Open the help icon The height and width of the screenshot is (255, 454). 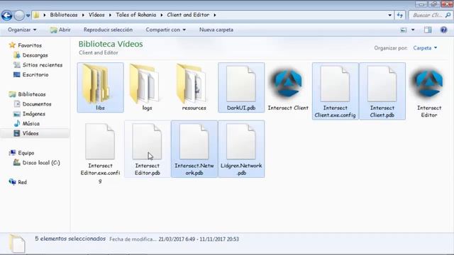point(443,30)
